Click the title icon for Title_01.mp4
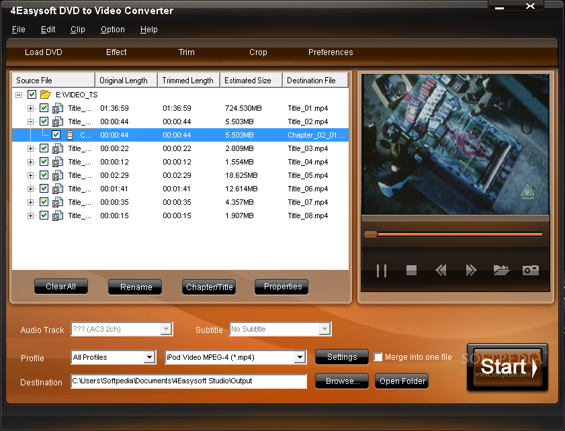 click(x=58, y=108)
